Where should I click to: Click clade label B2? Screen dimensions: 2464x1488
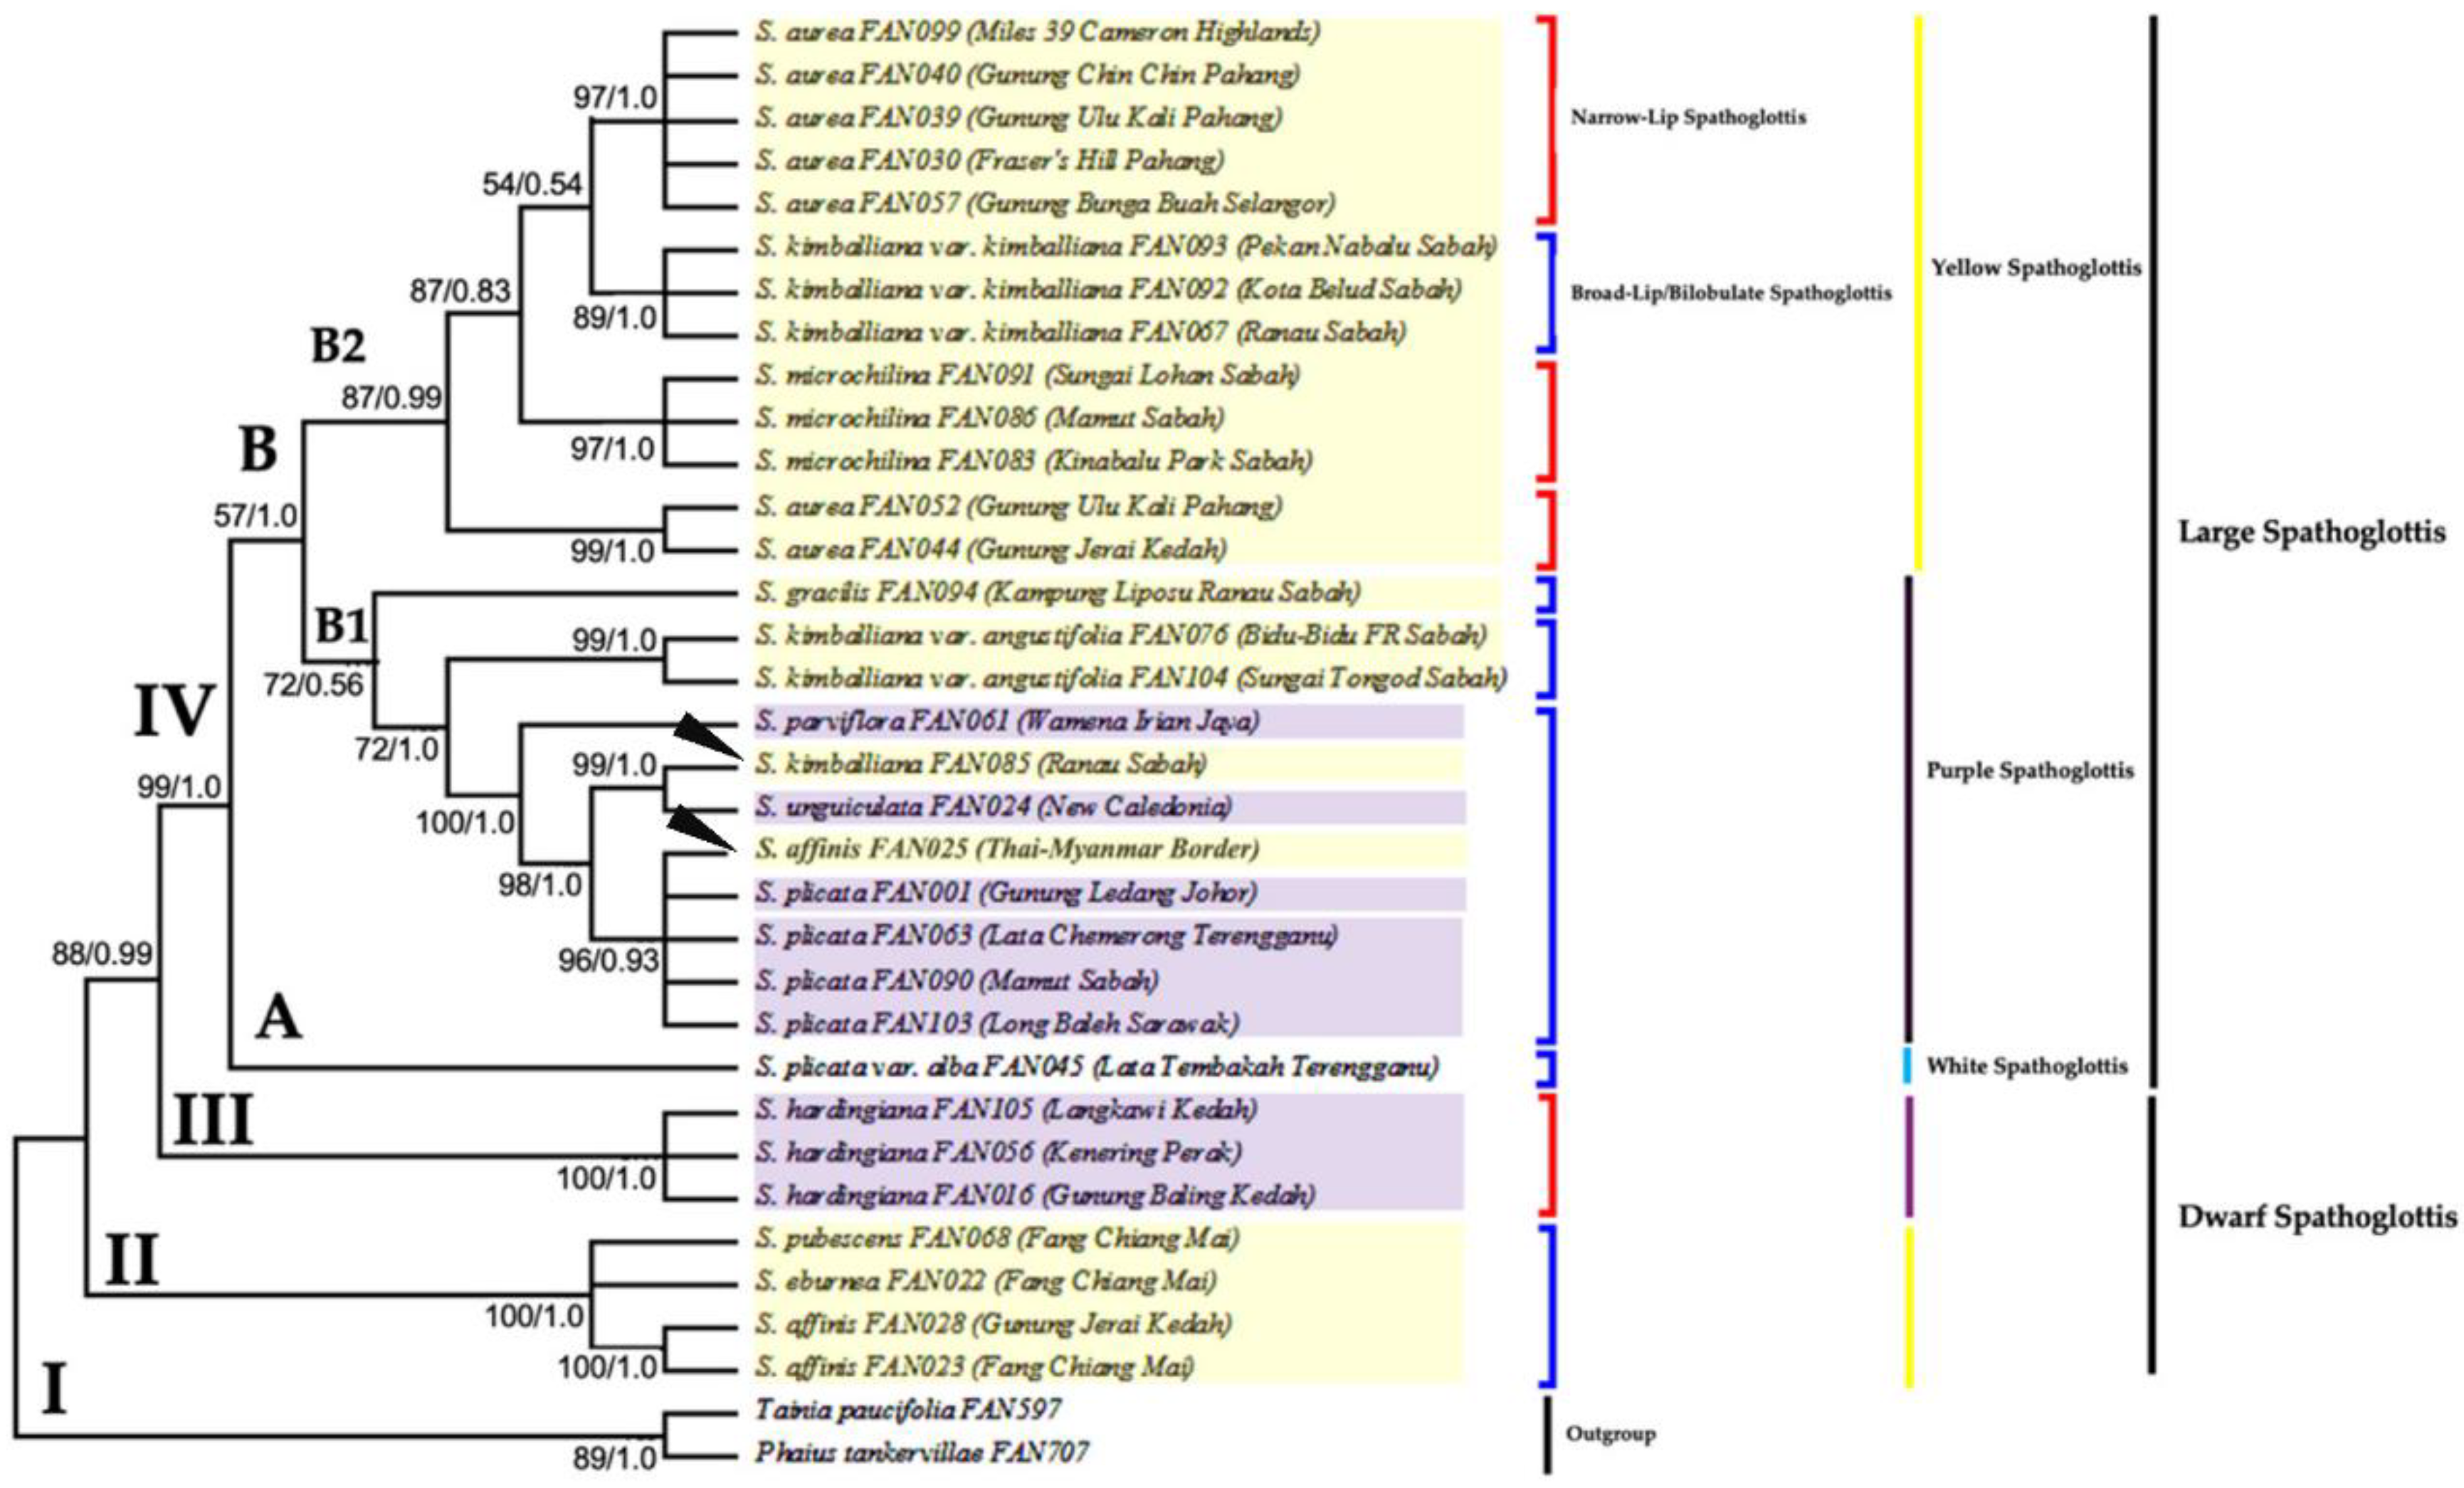pos(338,346)
